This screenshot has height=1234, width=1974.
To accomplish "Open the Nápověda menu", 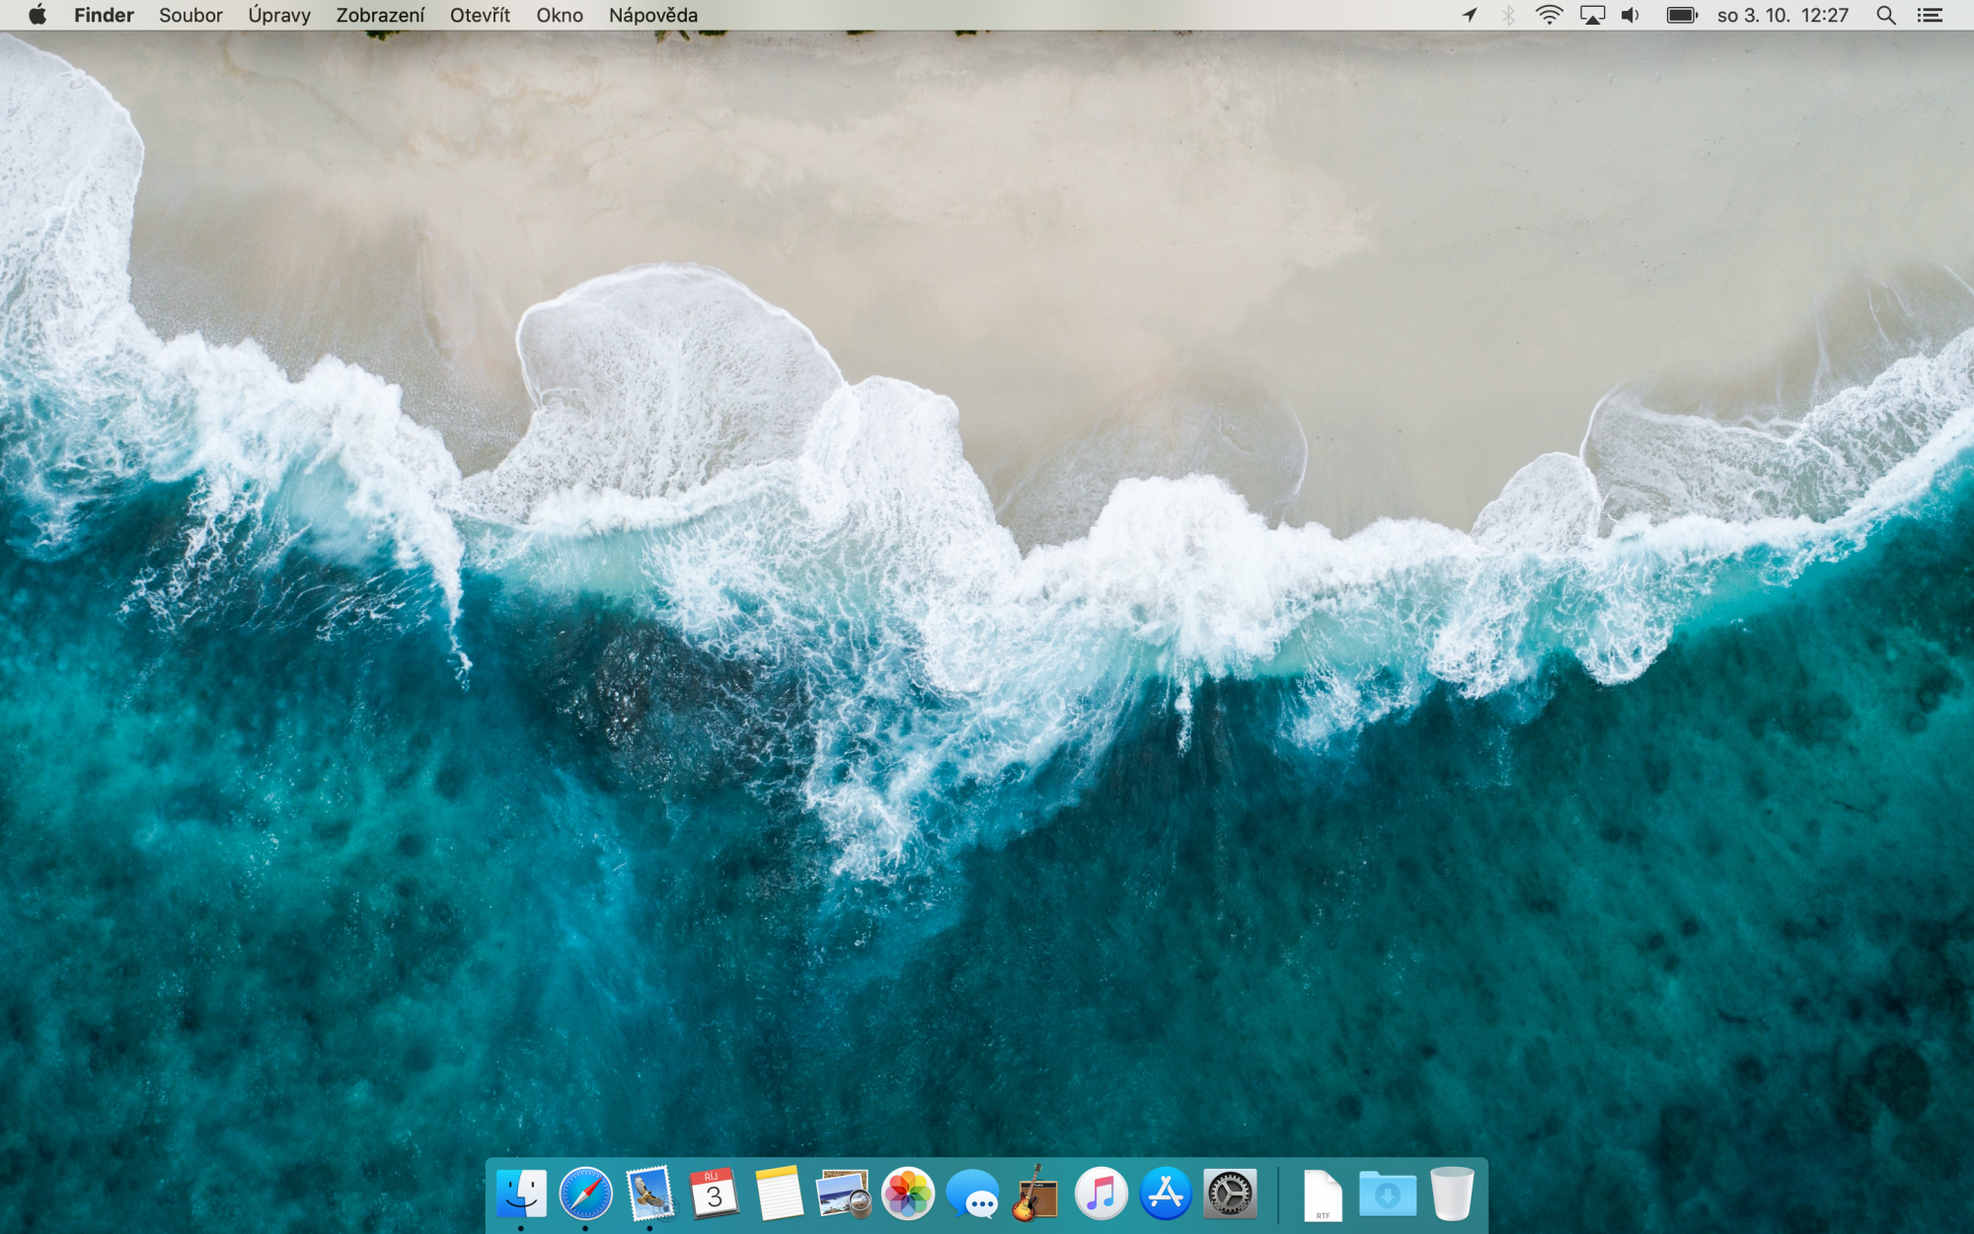I will tap(653, 15).
